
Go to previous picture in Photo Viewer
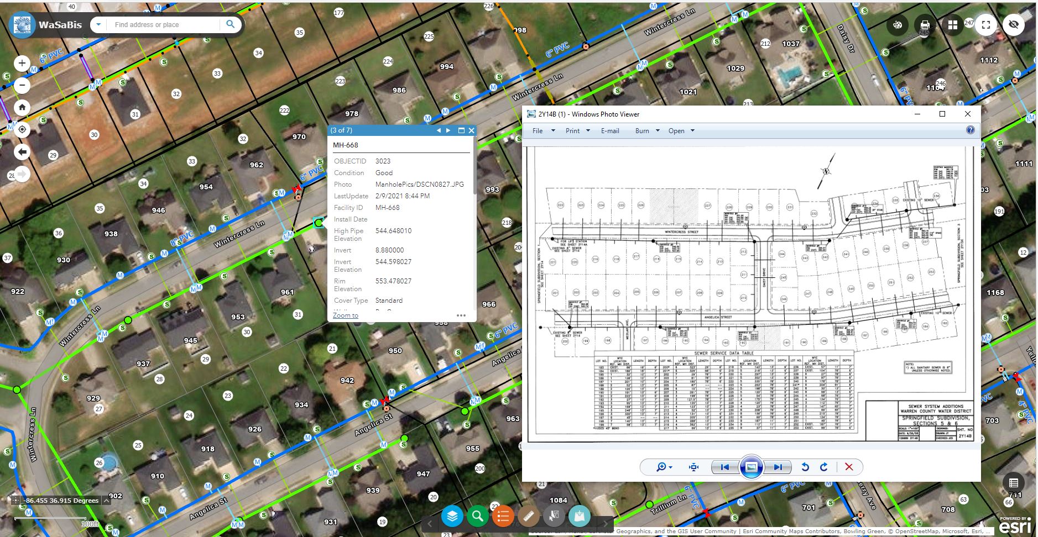point(724,467)
